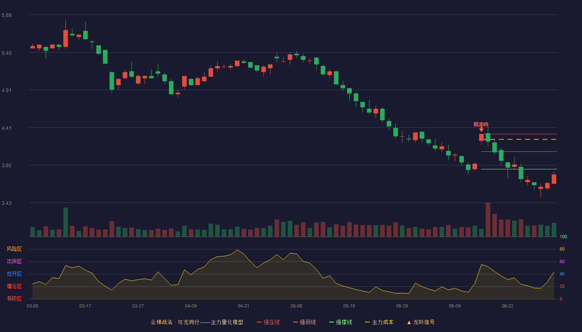Click the 40 indicator scale value
Viewport: 582px width, 332px height.
pyautogui.click(x=562, y=274)
